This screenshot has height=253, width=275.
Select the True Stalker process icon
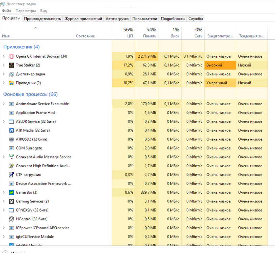click(11, 65)
